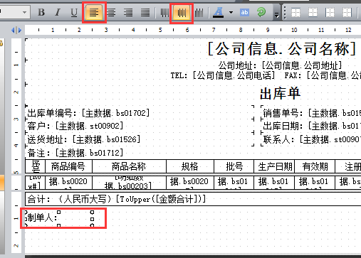Toggle Underline text formatting

click(x=74, y=12)
